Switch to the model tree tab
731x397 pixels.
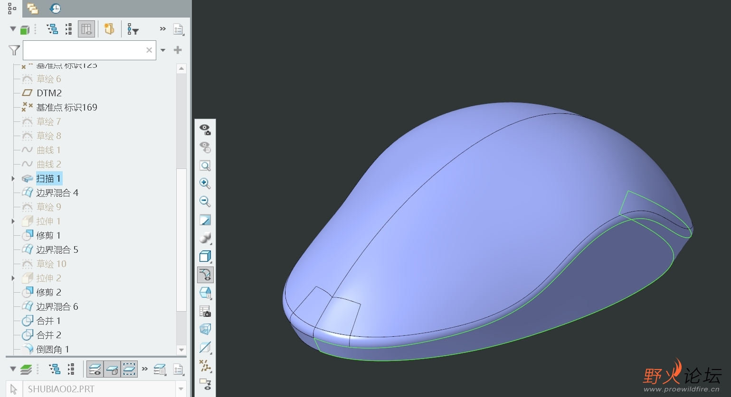point(12,8)
